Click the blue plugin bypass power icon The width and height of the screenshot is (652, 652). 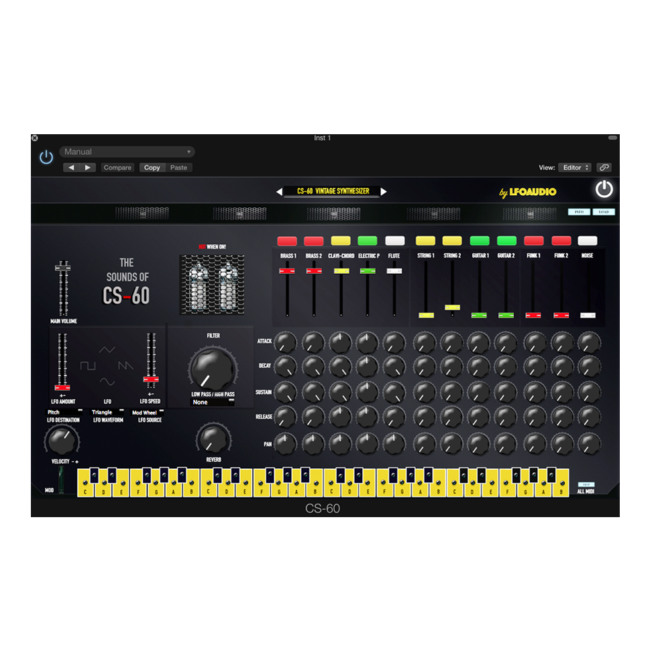click(46, 158)
